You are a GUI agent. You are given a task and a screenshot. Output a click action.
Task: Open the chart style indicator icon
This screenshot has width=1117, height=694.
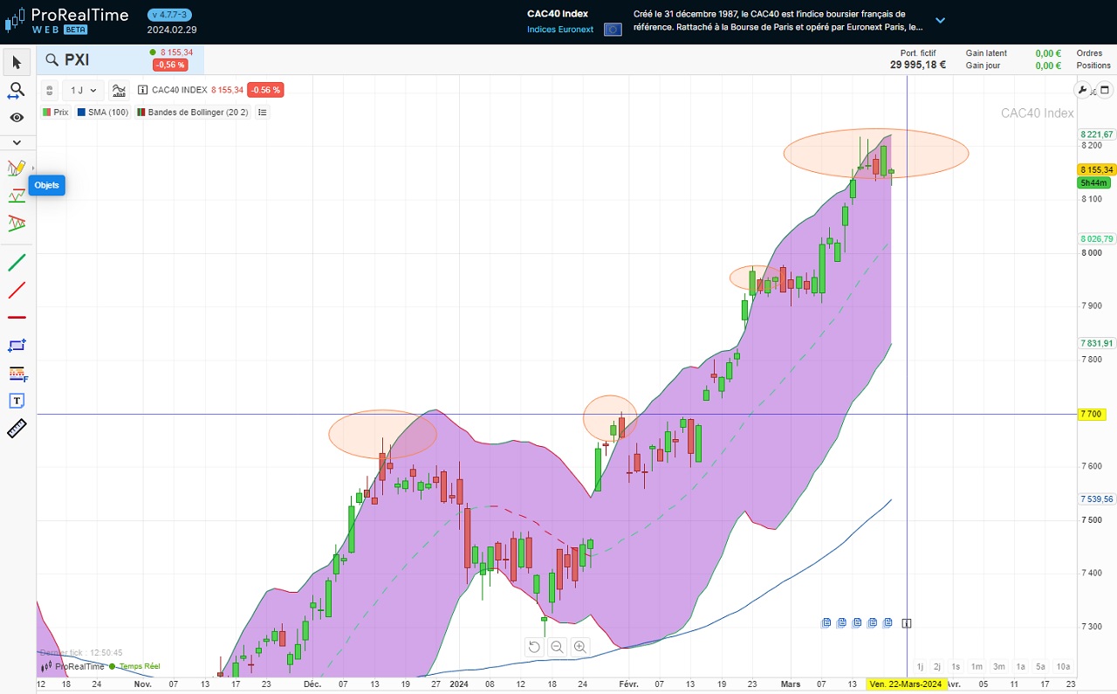pyautogui.click(x=120, y=90)
